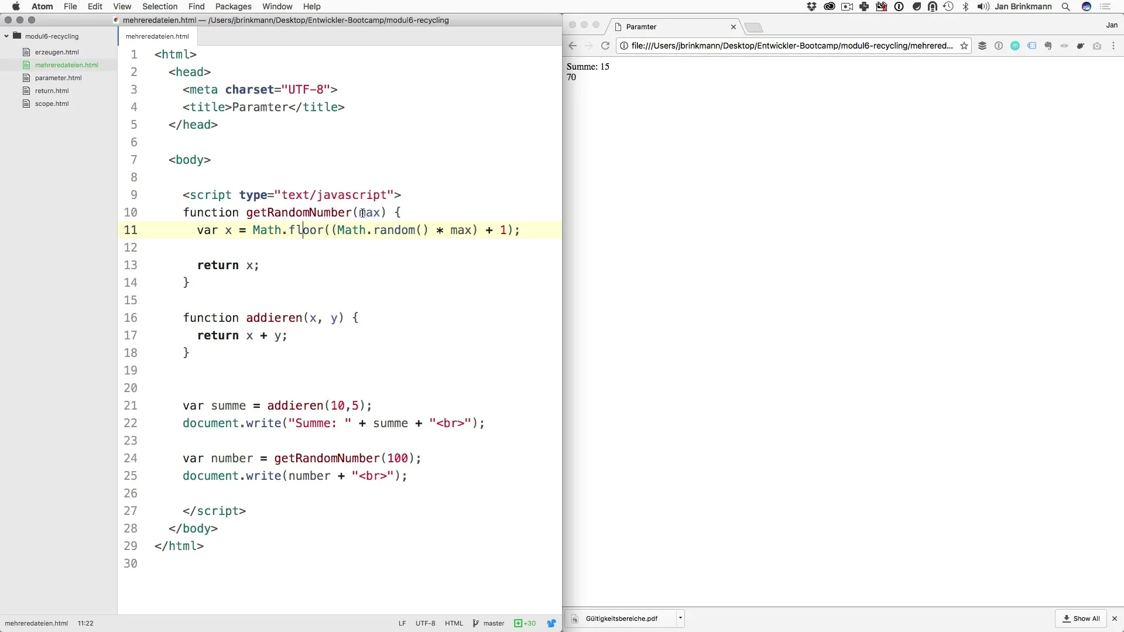Open the Creative Cloud menu bar icon
Screen dimensions: 1124x632
[x=829, y=6]
